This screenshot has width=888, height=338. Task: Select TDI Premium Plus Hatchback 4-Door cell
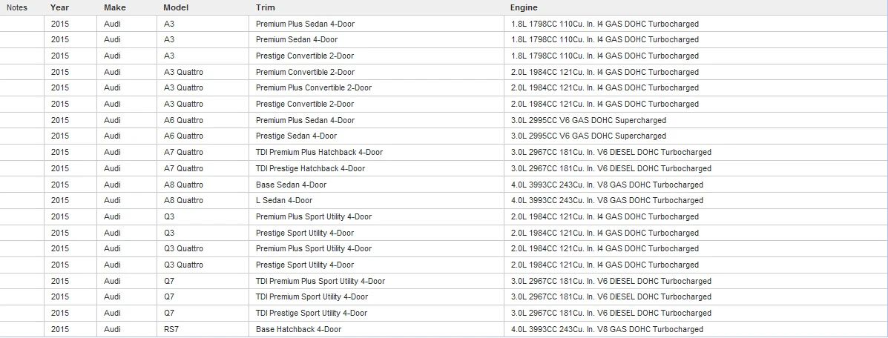point(319,153)
